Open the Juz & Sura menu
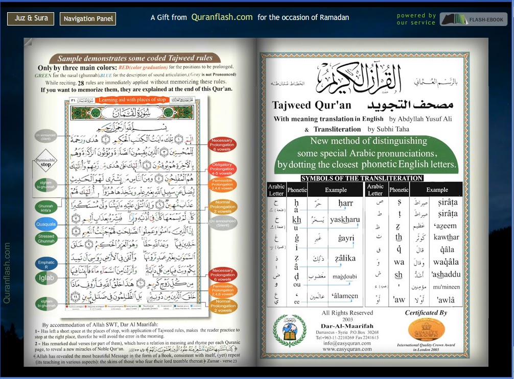This screenshot has height=379, width=514. click(x=32, y=18)
